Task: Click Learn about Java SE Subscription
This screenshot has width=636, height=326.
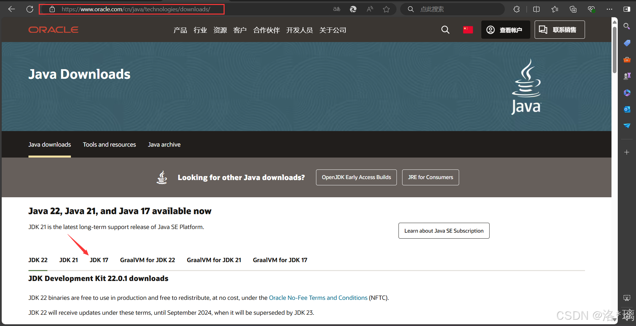Action: [x=444, y=231]
